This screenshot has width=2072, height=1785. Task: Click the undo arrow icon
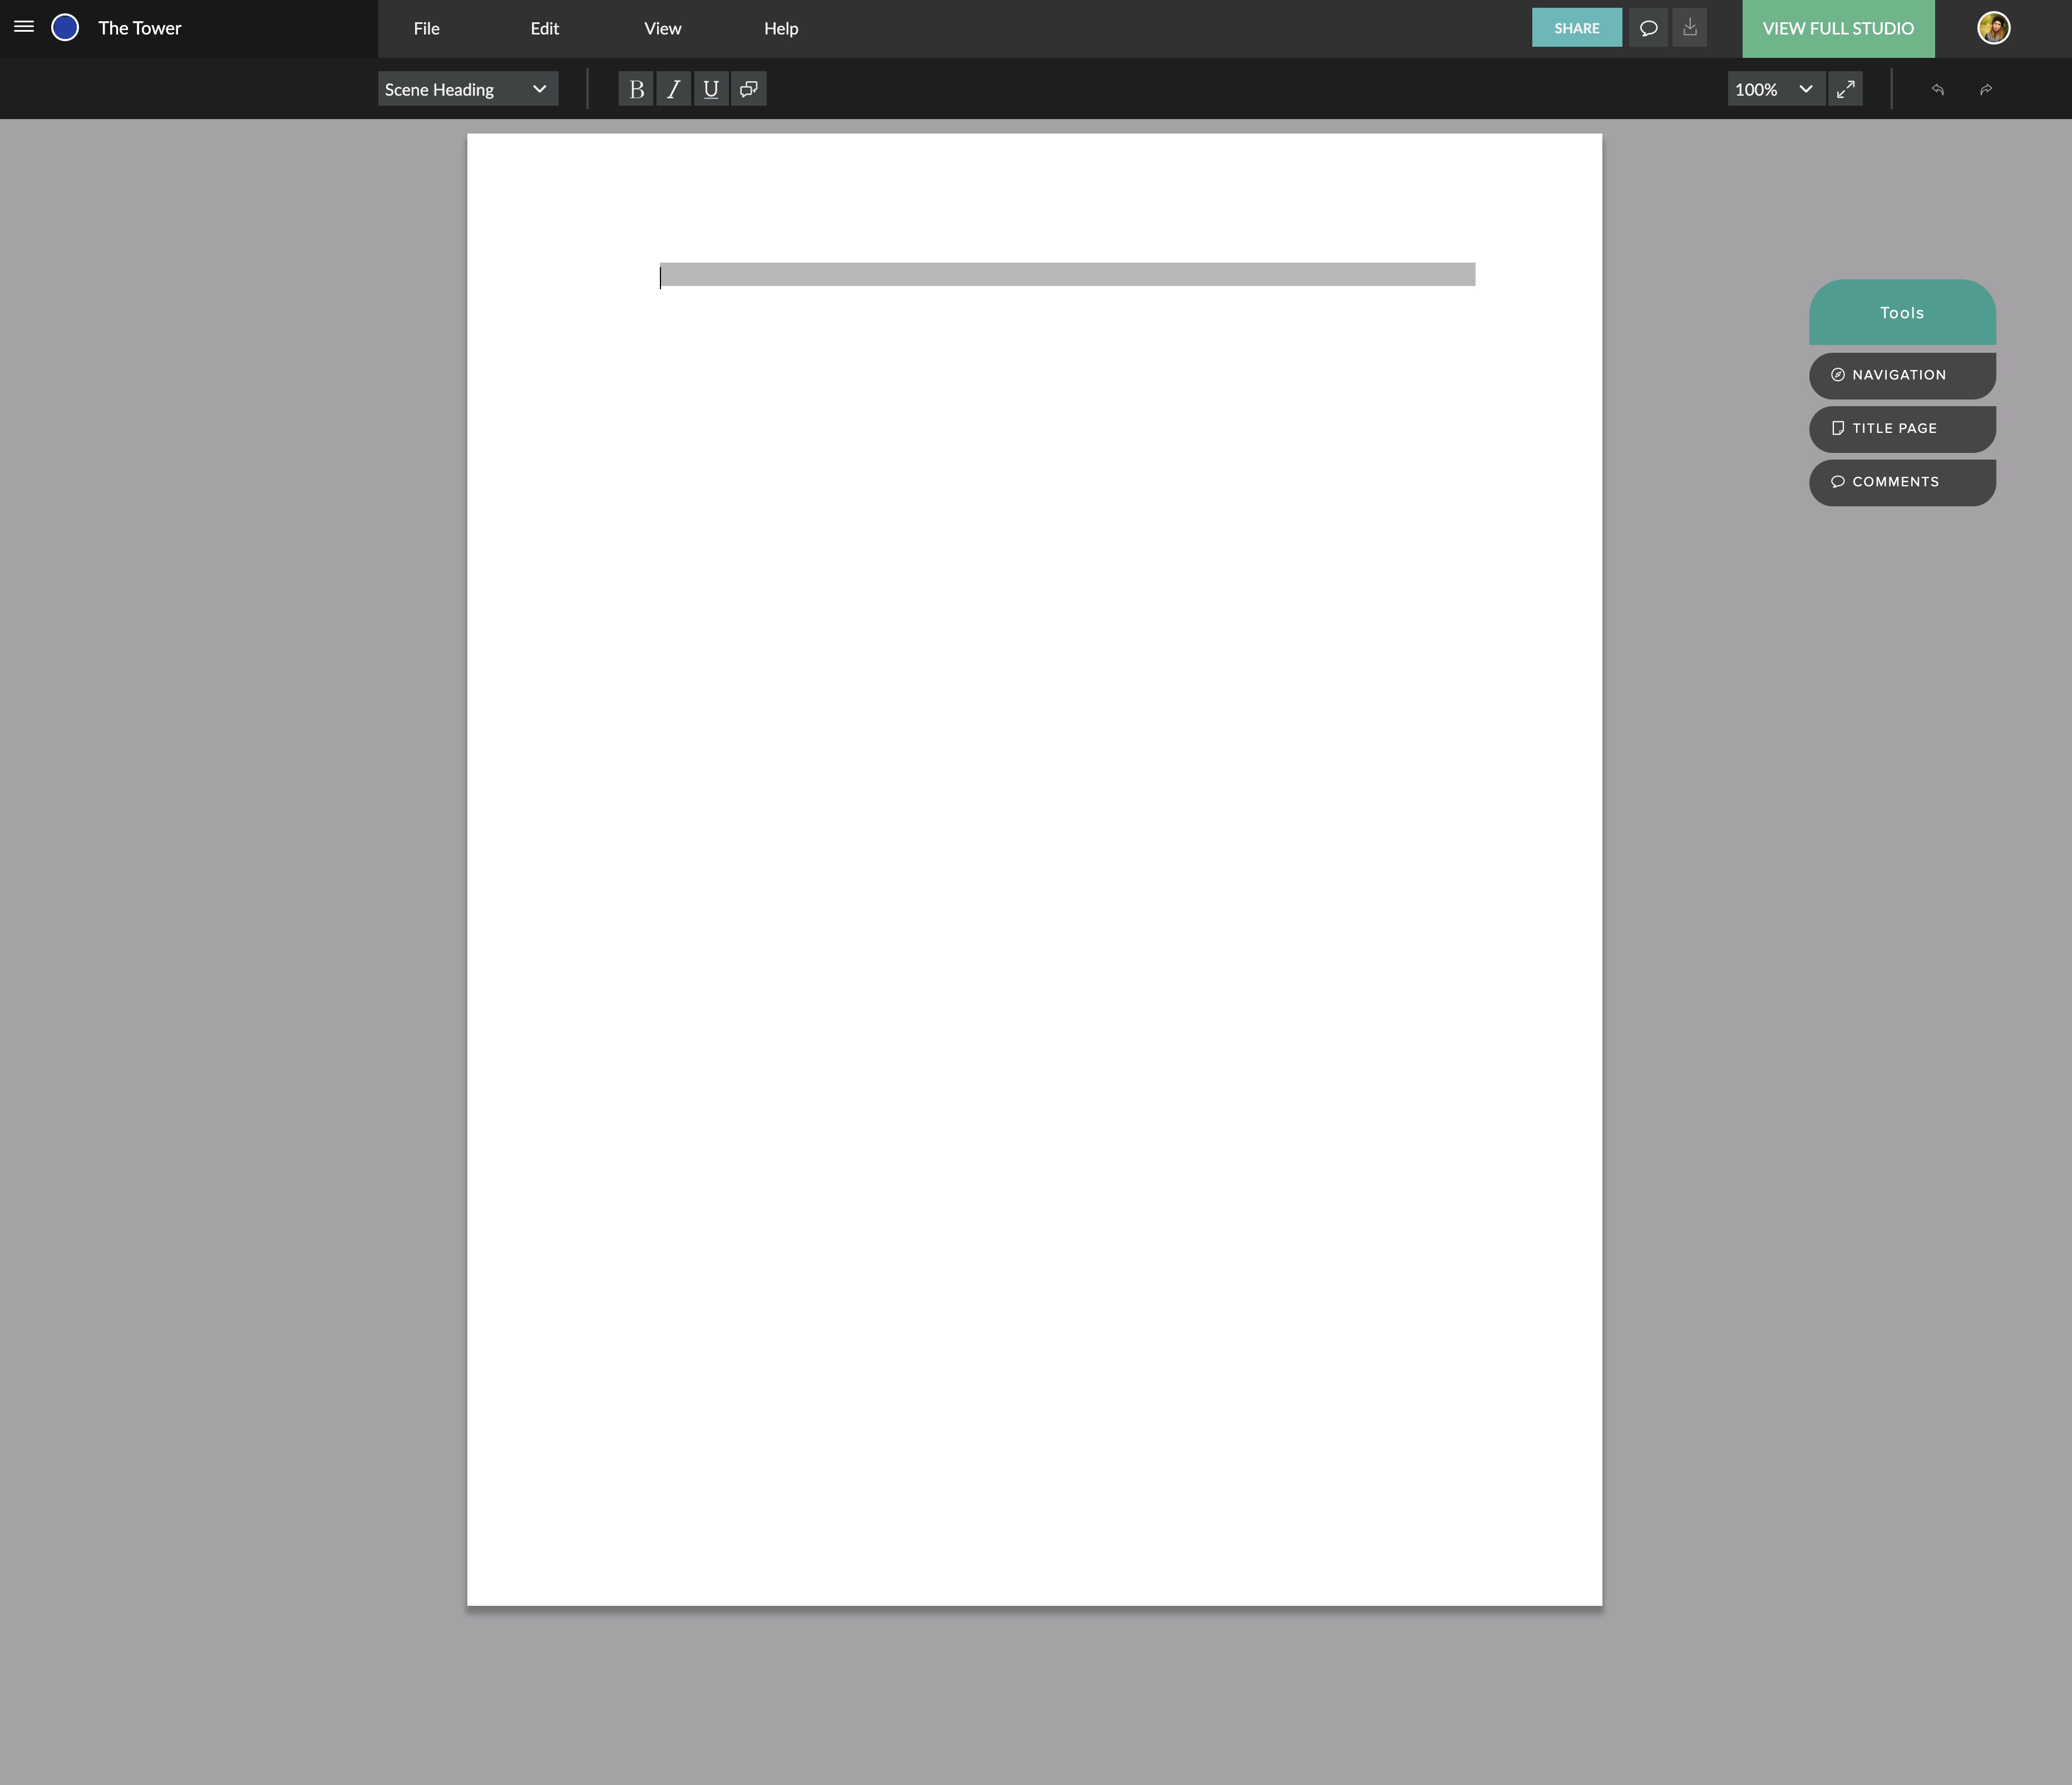click(x=1937, y=89)
